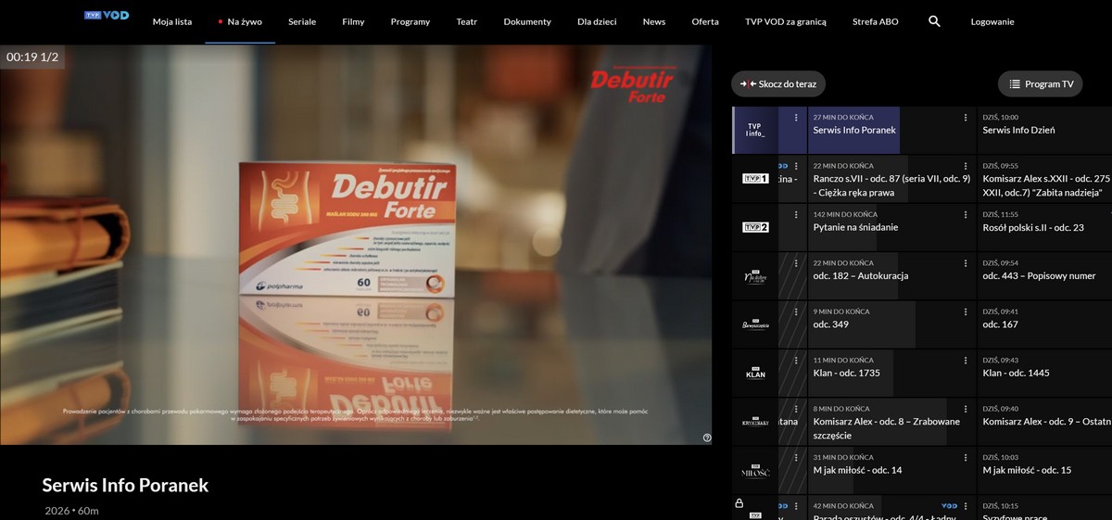
Task: Select the TVP 1 channel logo
Action: [x=755, y=178]
